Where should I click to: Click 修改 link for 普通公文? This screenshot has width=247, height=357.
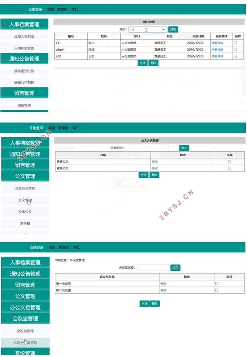(x=155, y=162)
